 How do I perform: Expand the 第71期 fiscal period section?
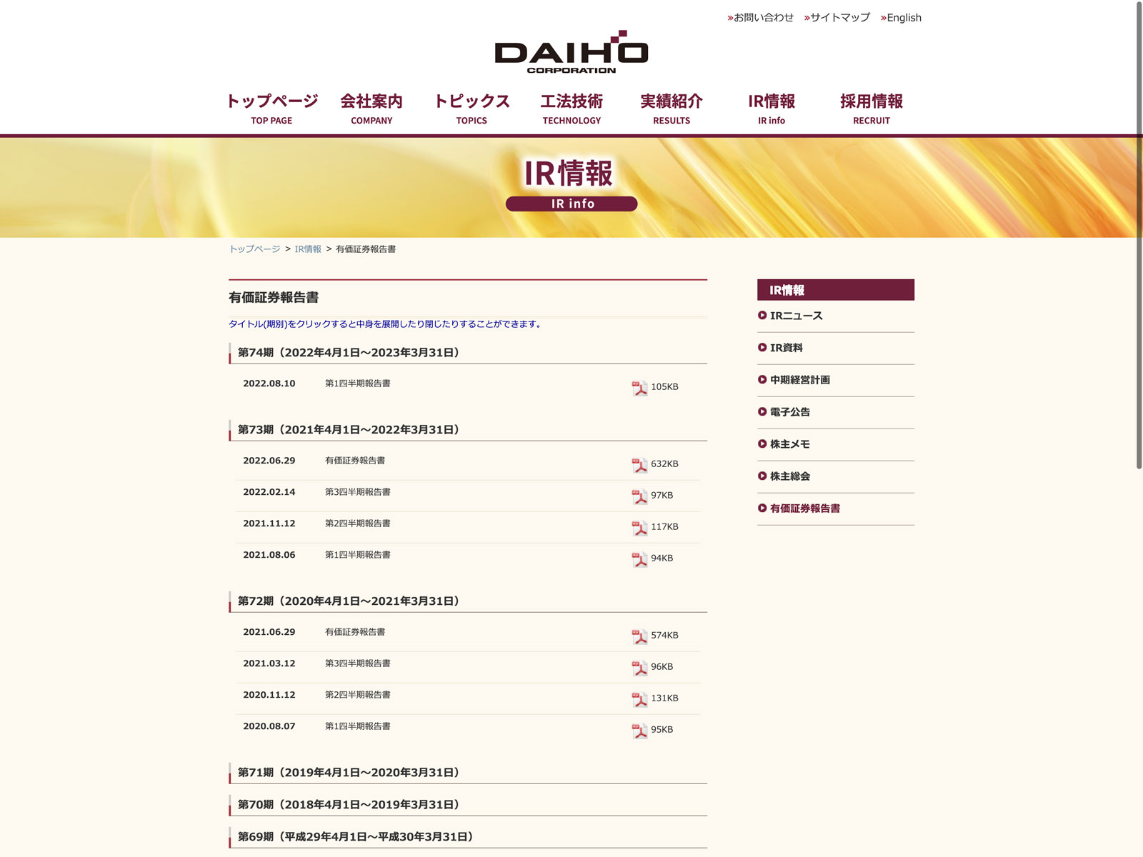point(349,773)
